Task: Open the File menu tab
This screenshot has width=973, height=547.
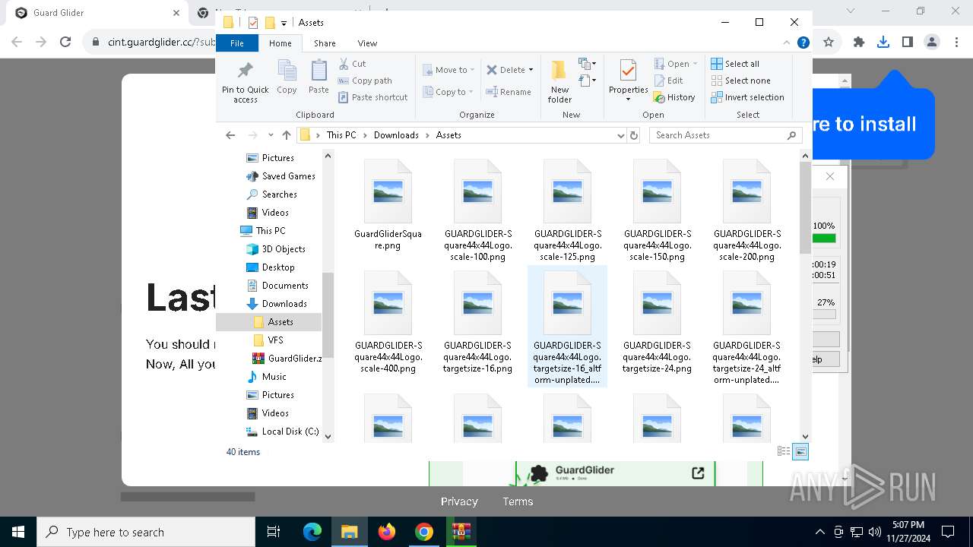Action: (237, 43)
